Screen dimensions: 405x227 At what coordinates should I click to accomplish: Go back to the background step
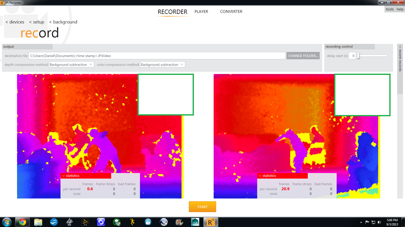(63, 22)
